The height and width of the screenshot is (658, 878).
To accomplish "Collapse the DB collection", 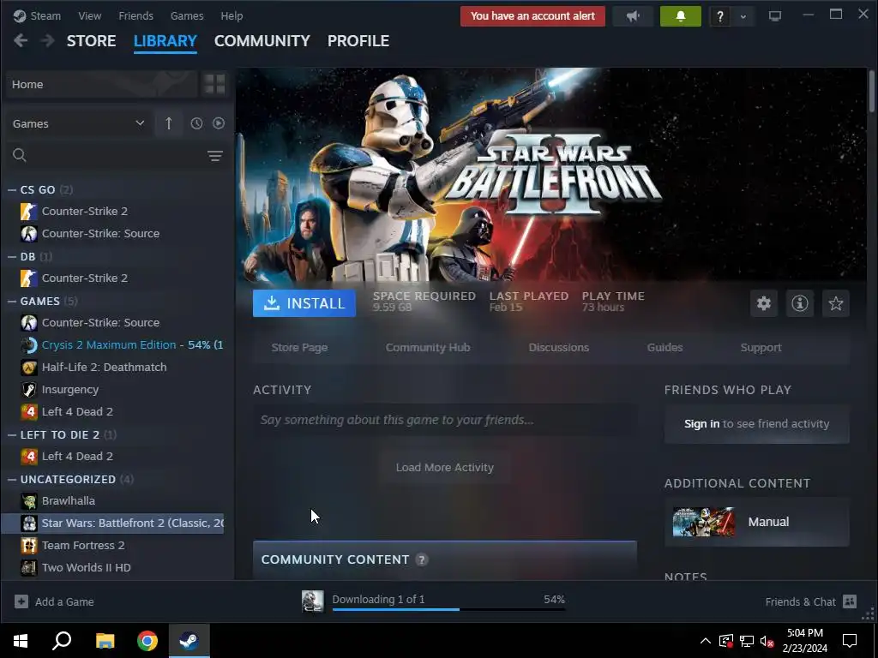I will pyautogui.click(x=12, y=257).
